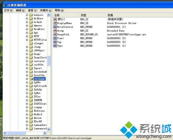173x140 pixels.
Task: Expand the hkmsvc key
Action: [x=27, y=25]
